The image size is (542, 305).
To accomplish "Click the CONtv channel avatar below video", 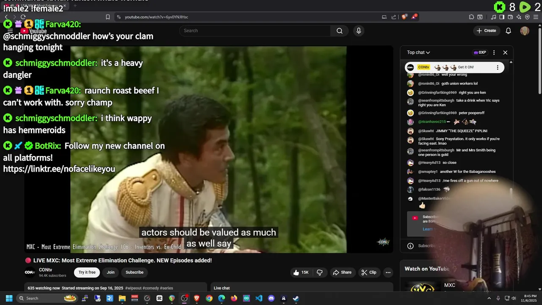I will [30, 272].
